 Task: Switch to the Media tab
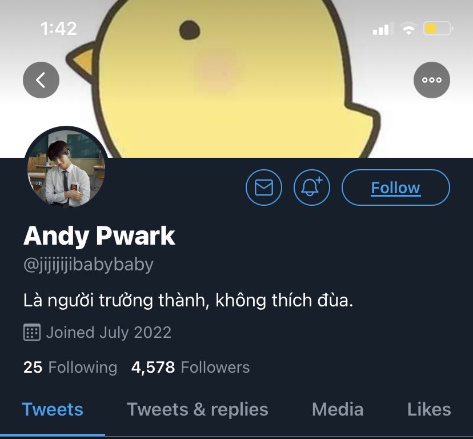(338, 410)
